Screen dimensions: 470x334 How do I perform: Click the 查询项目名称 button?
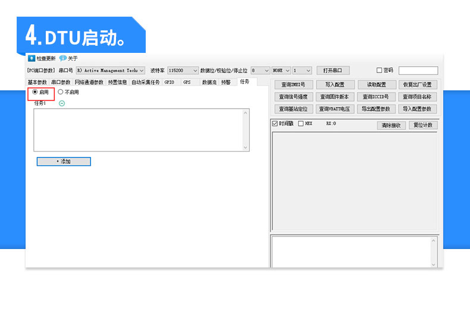[417, 97]
